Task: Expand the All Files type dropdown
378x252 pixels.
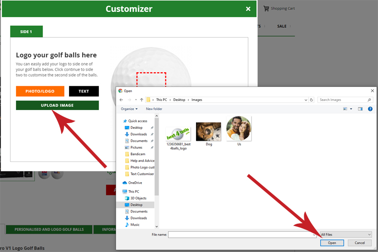Action: (346, 235)
